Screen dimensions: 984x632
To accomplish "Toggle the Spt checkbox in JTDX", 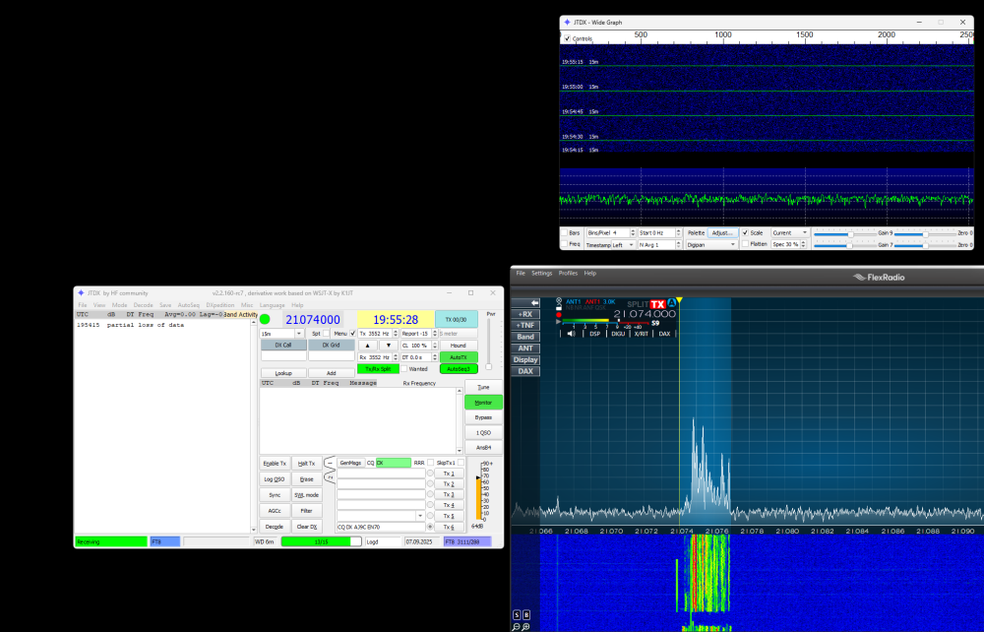I will (x=326, y=334).
